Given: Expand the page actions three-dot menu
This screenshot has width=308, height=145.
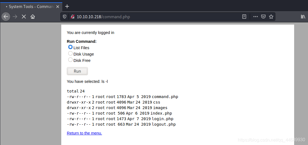Looking at the screenshot, I should [255, 17].
